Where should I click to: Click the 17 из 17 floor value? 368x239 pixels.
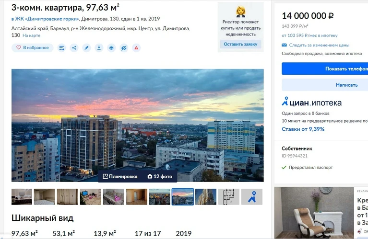click(148, 233)
